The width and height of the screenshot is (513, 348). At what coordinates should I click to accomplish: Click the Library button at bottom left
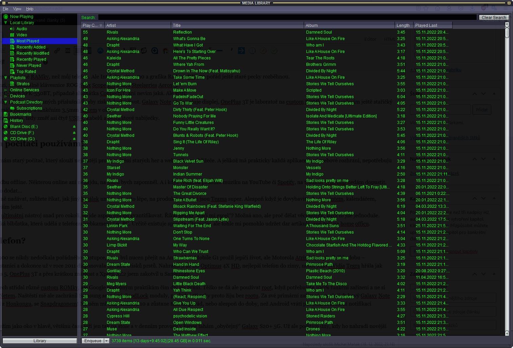click(40, 341)
